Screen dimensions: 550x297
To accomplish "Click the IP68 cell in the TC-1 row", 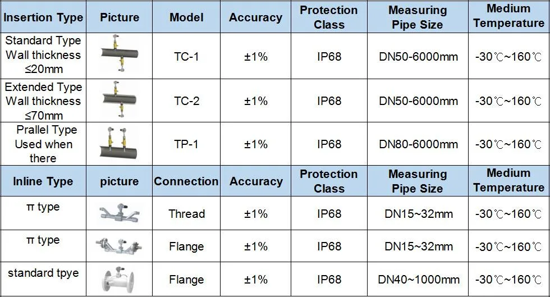I will (x=329, y=57).
